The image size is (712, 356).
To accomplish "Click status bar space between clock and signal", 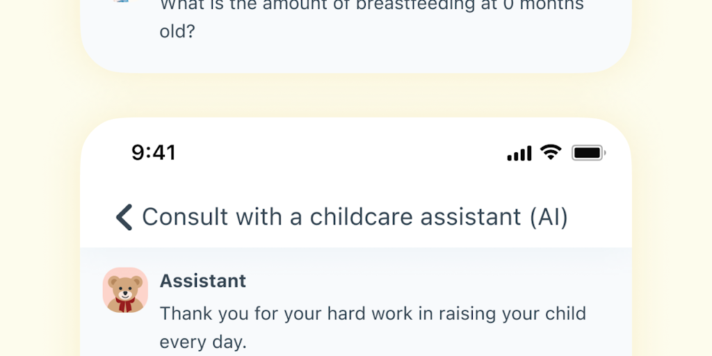I will [341, 153].
